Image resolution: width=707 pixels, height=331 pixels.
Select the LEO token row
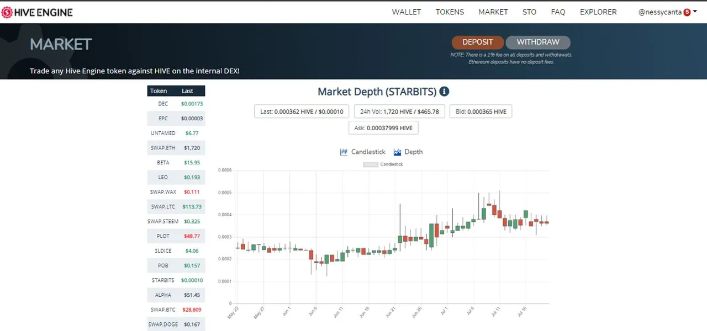tap(176, 177)
